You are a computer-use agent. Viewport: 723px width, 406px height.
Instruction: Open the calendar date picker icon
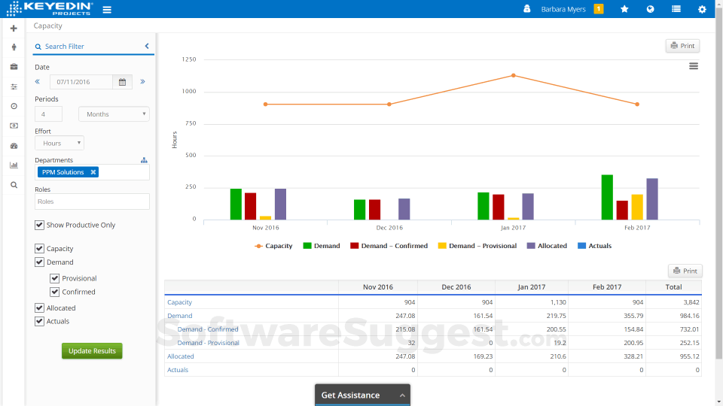click(x=122, y=82)
